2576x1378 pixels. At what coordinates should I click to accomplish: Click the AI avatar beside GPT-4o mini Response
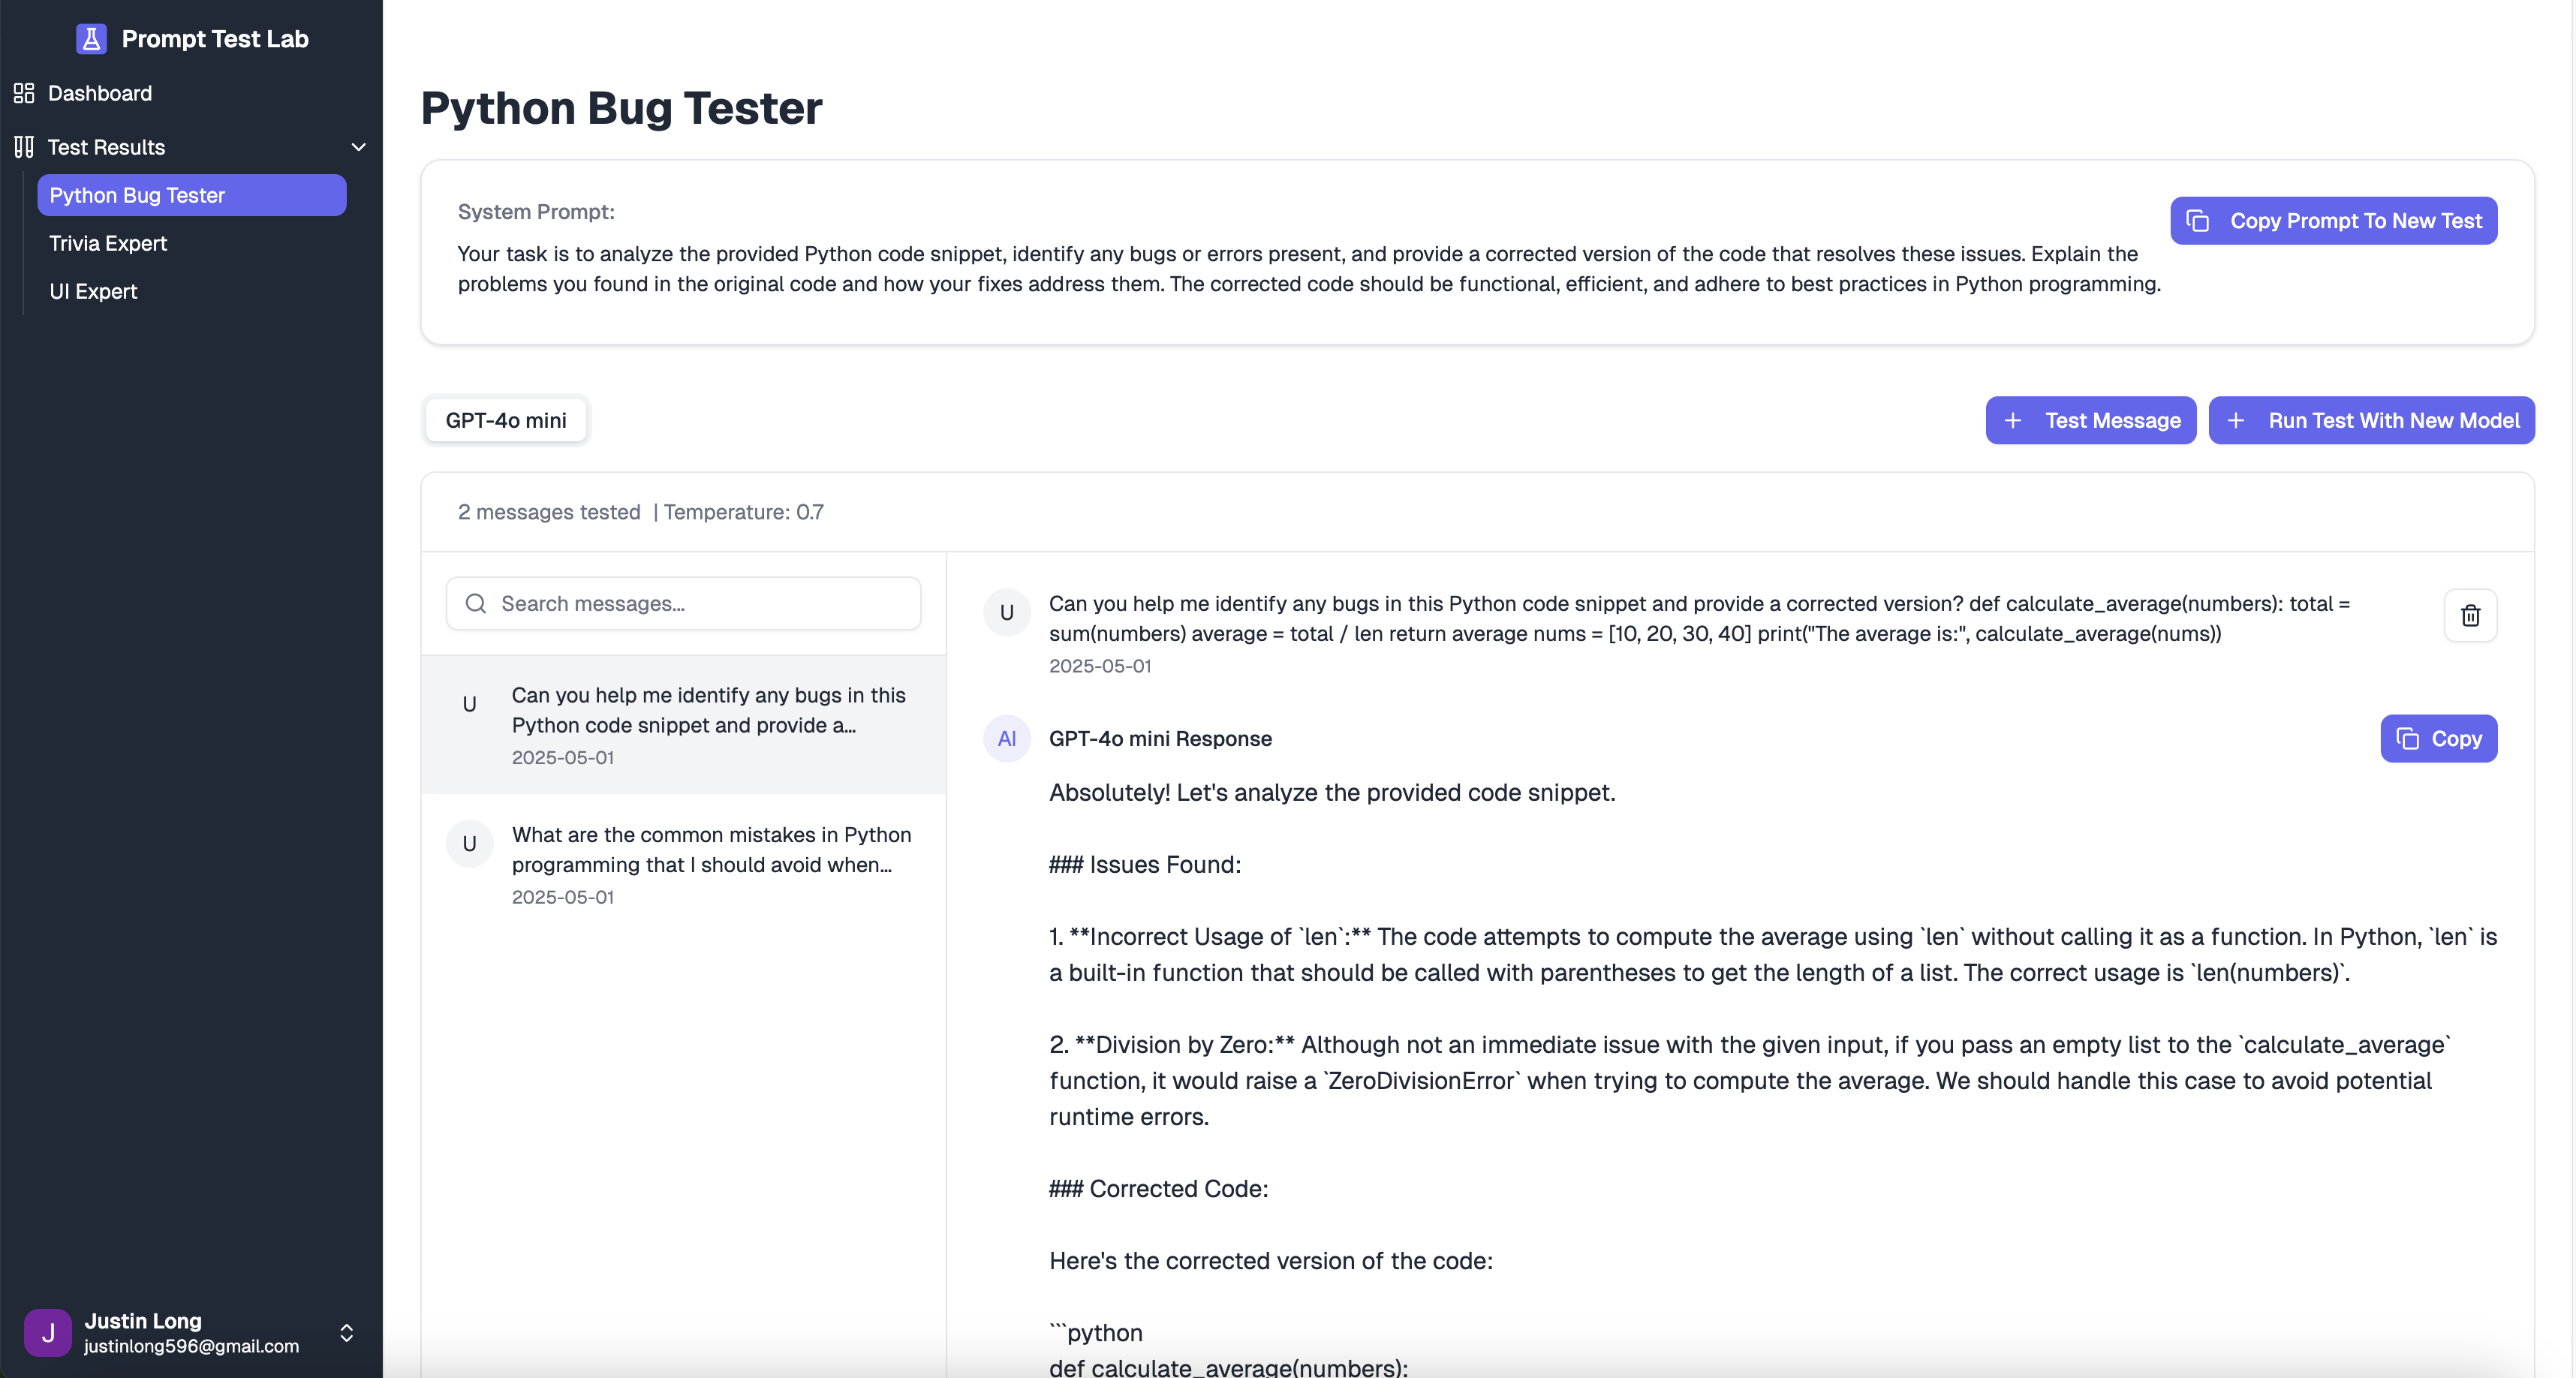pos(1006,739)
